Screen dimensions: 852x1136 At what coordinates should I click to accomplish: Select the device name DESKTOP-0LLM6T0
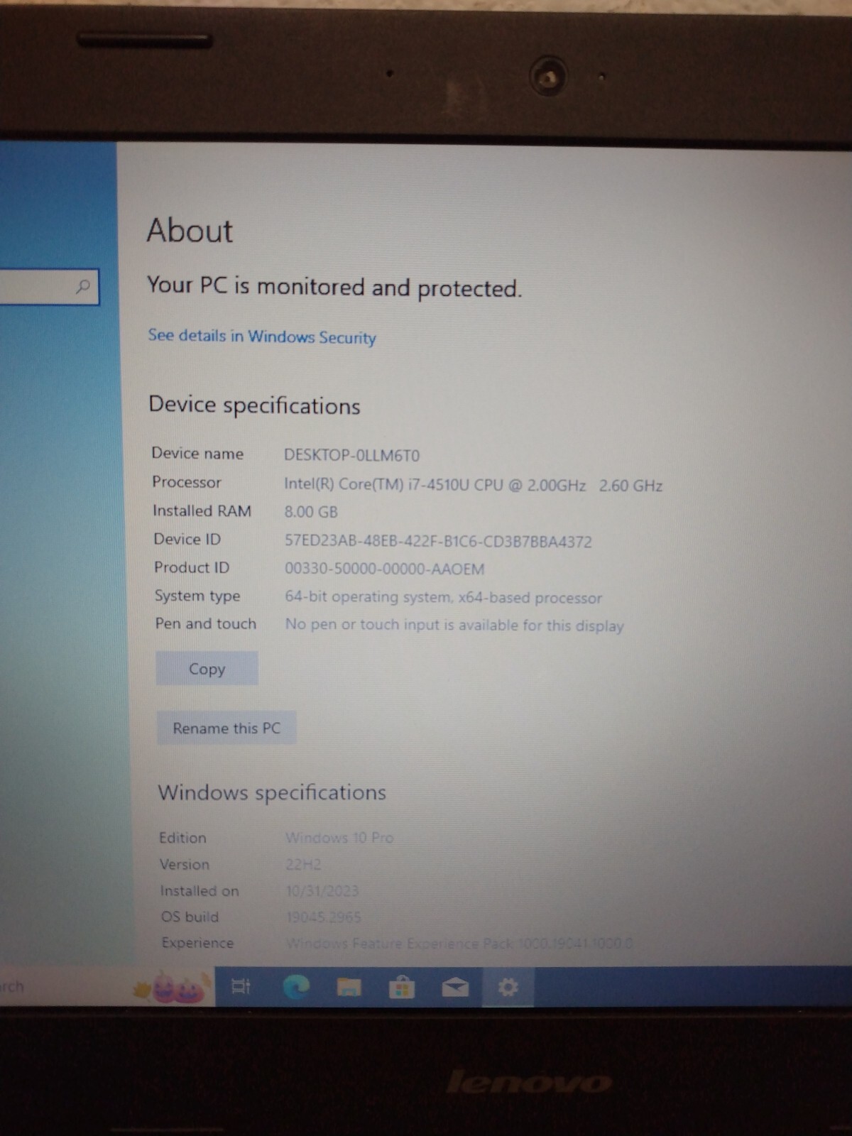(x=352, y=455)
